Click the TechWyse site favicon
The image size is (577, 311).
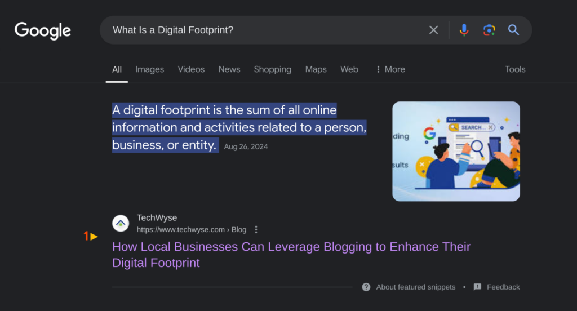click(121, 224)
